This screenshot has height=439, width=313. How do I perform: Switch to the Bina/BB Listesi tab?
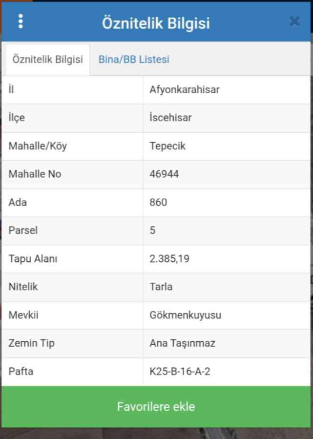point(134,60)
